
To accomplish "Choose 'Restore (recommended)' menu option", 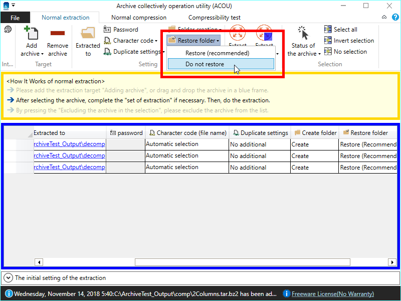I will click(217, 53).
